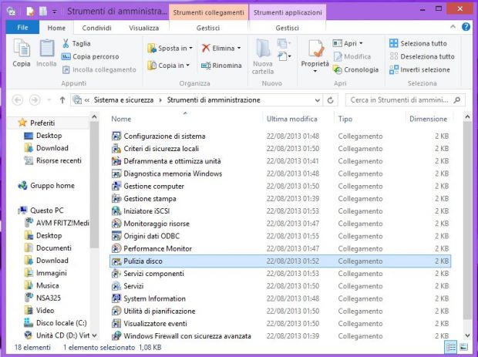This screenshot has height=357, width=478.
Task: Open Gestisci under Strumenti applicazioni
Action: [287, 28]
